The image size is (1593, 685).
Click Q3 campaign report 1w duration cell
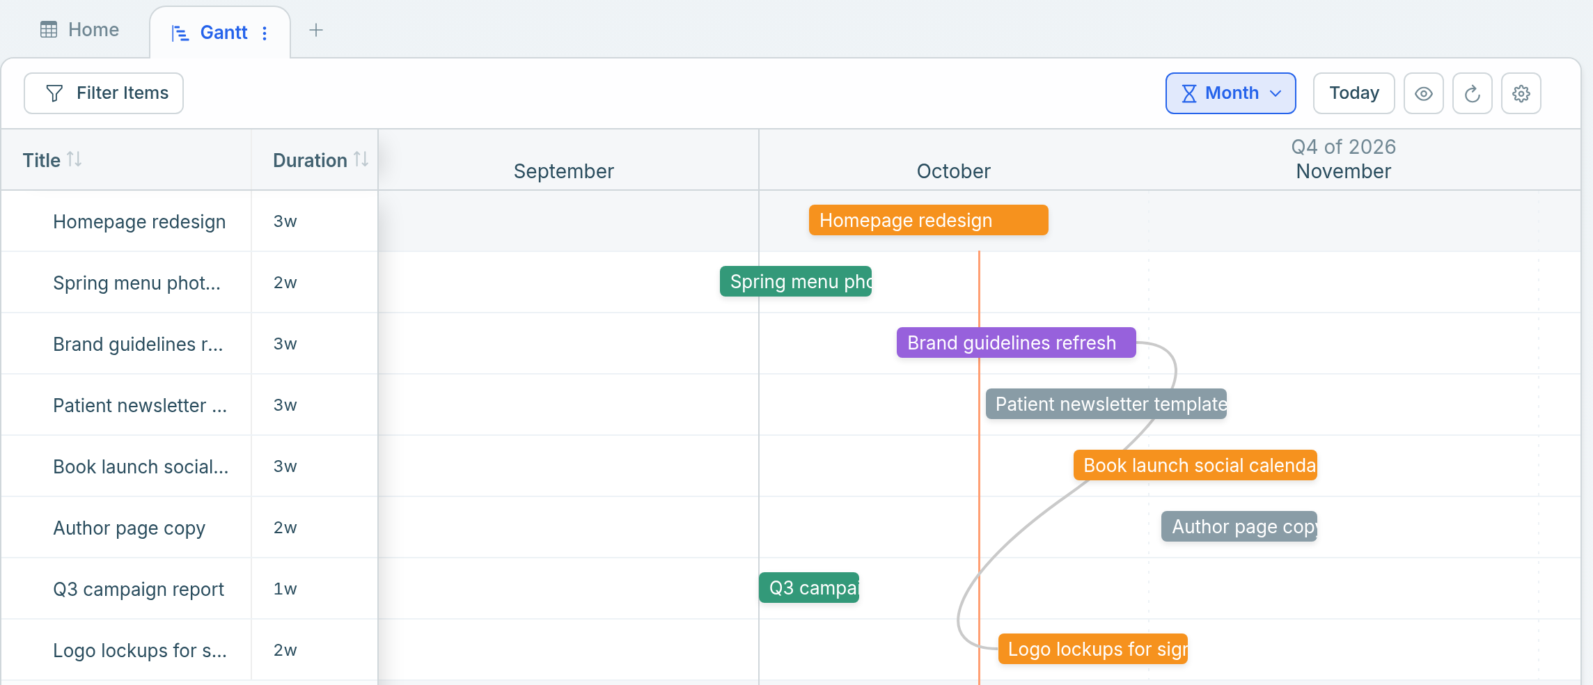tap(315, 589)
